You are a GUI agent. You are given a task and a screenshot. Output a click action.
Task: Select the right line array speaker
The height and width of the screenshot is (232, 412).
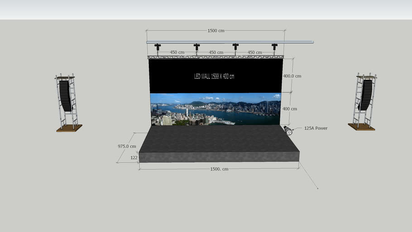point(366,95)
